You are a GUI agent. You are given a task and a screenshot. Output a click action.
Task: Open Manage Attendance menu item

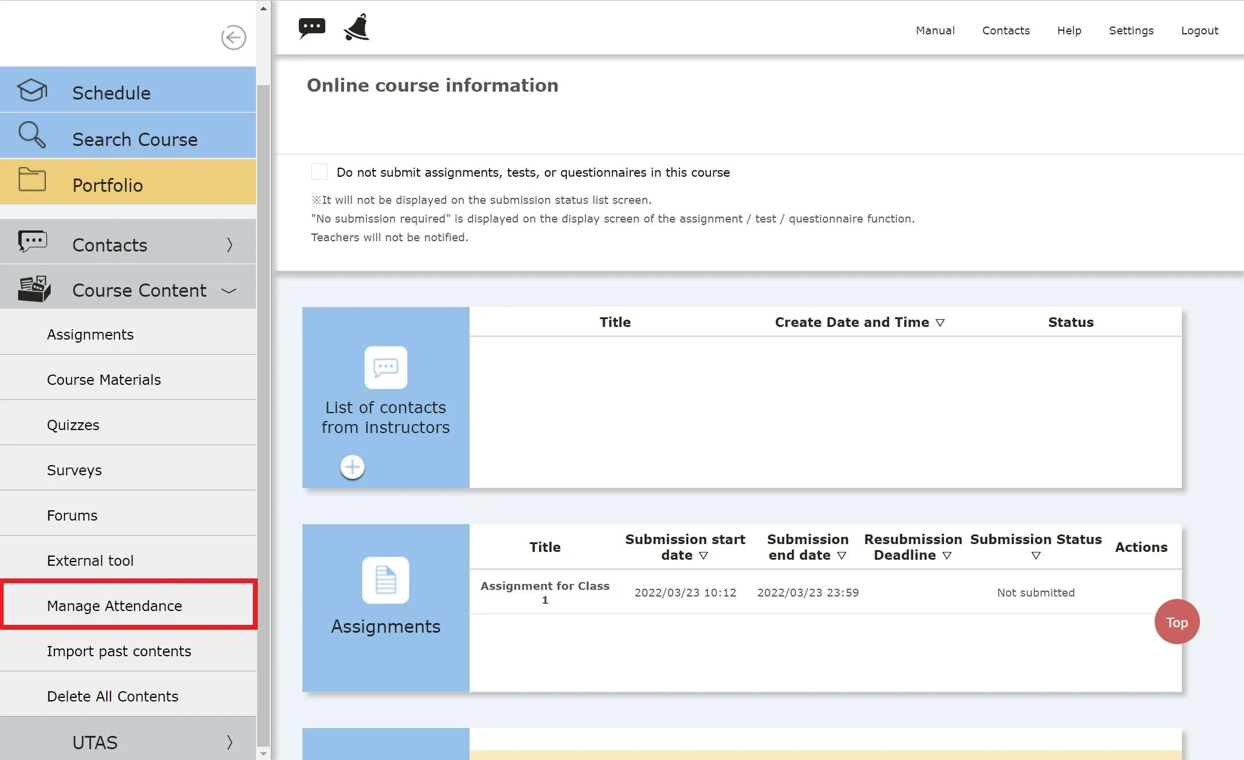pyautogui.click(x=114, y=606)
